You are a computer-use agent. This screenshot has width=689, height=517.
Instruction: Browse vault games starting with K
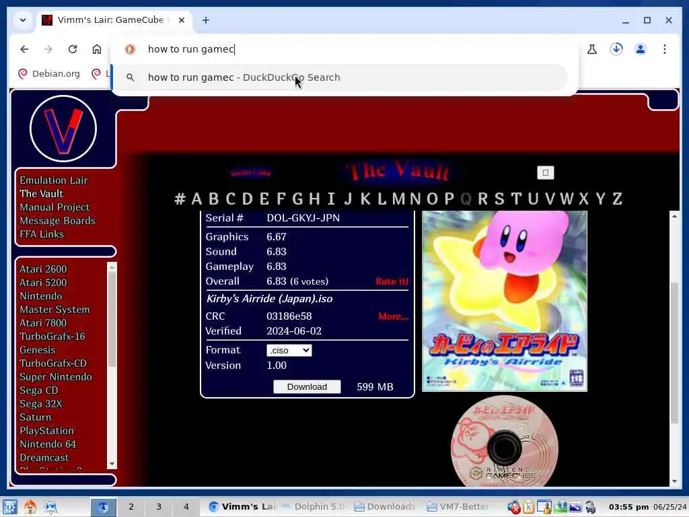(365, 199)
